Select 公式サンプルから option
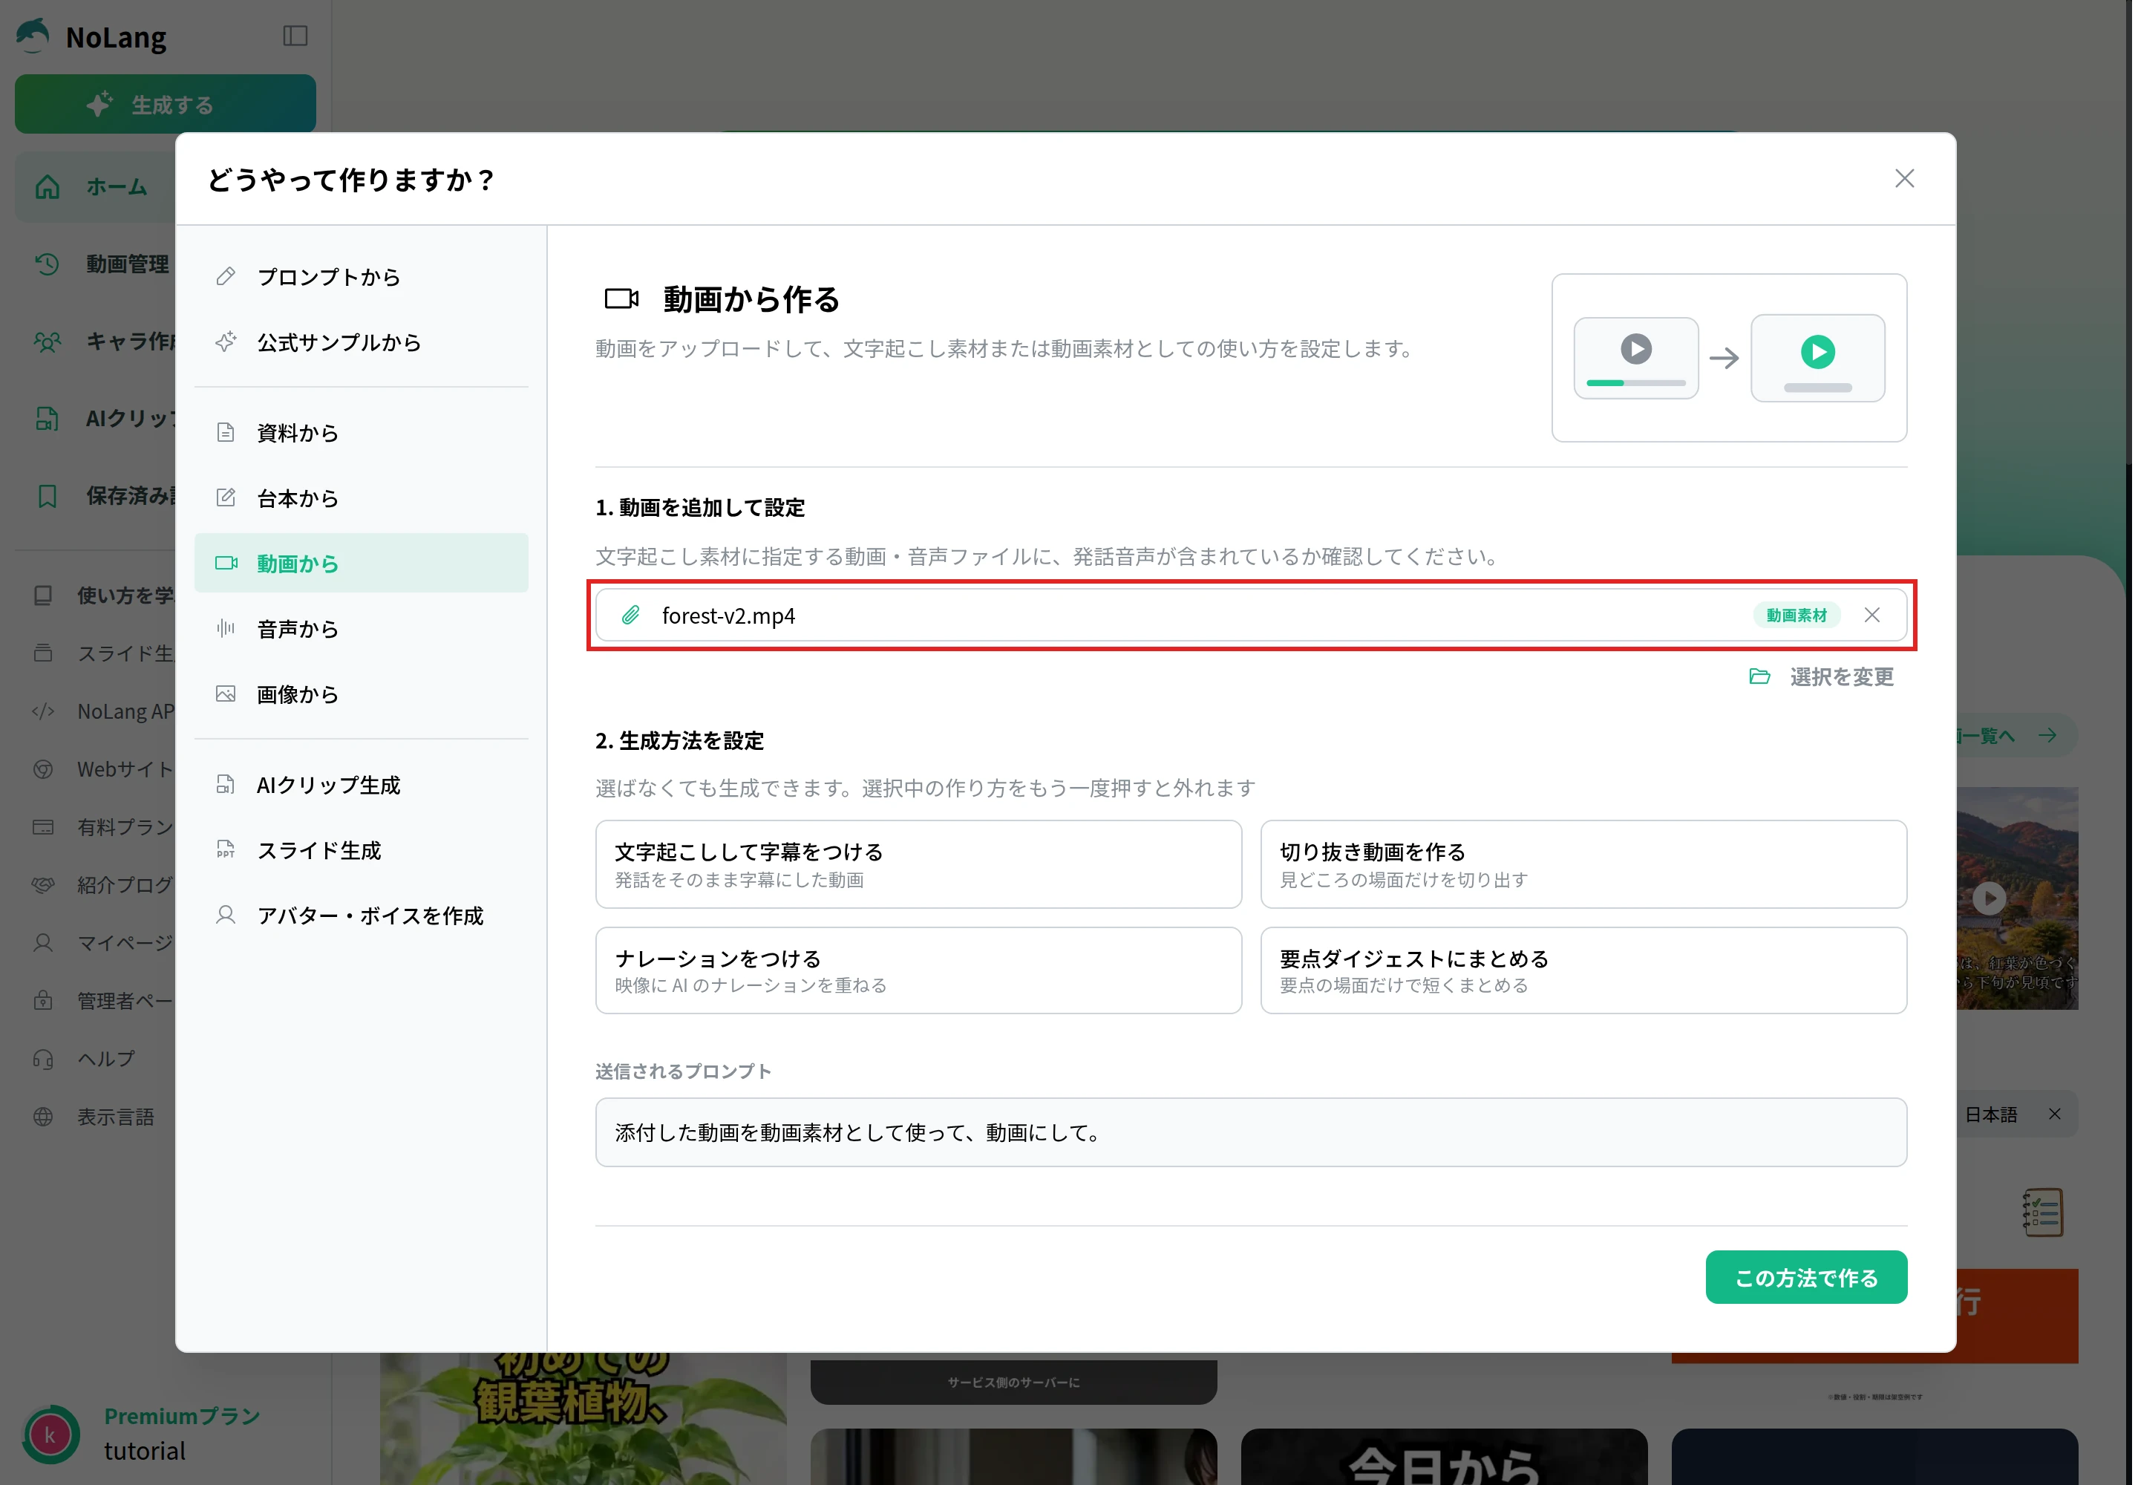The width and height of the screenshot is (2138, 1485). click(x=361, y=342)
